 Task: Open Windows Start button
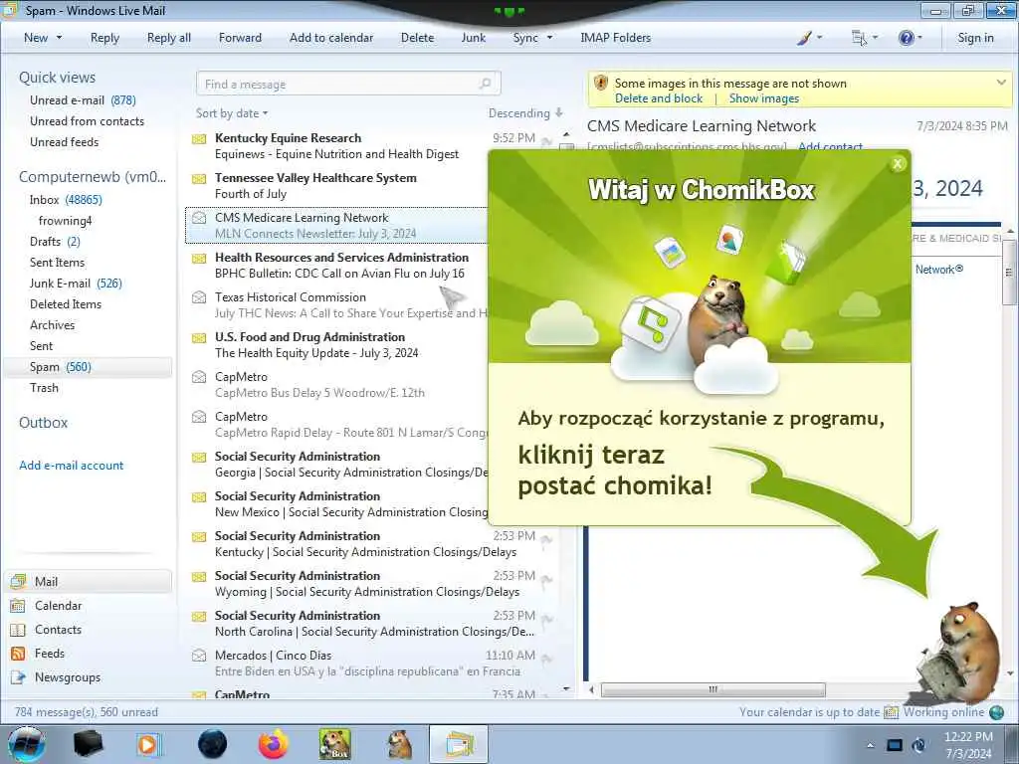click(x=26, y=744)
